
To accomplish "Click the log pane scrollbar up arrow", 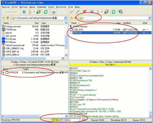I will click(x=150, y=69).
